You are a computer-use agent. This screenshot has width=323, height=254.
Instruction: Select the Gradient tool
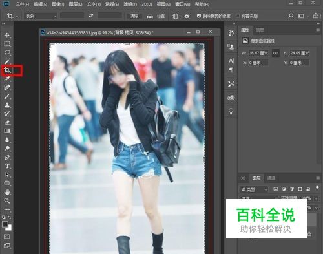point(7,131)
